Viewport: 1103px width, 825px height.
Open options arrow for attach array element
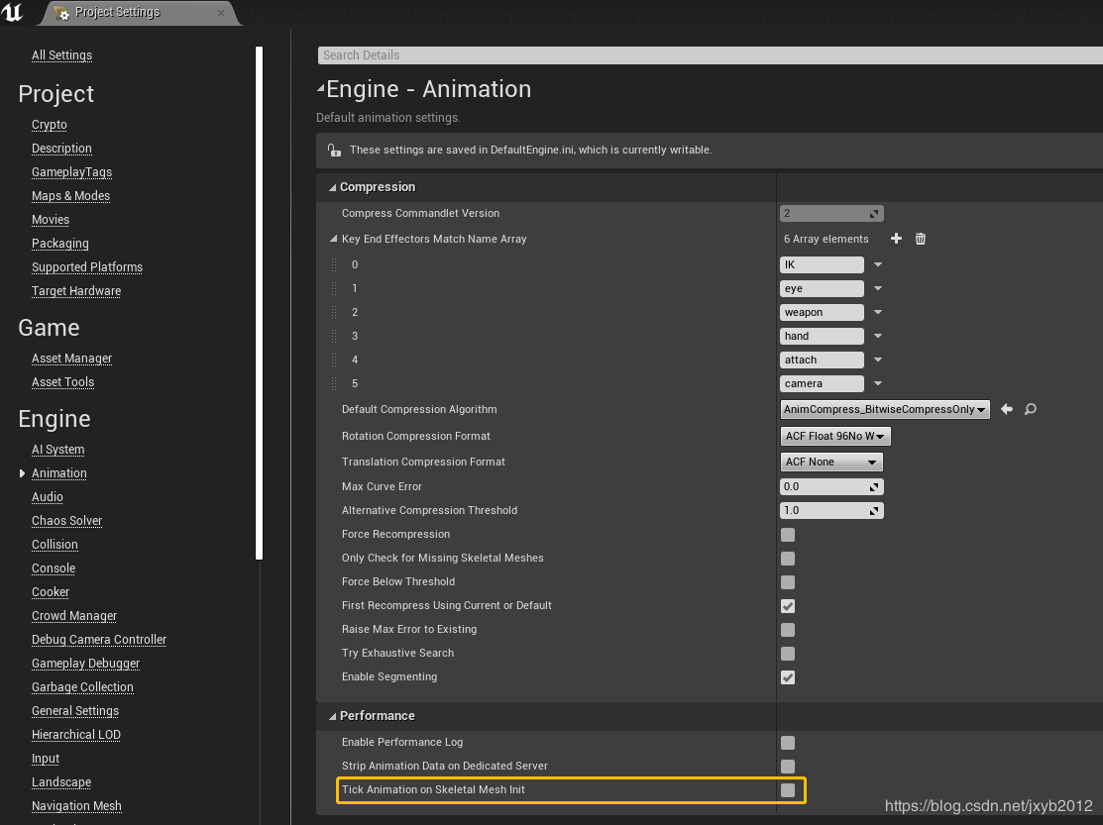[878, 360]
